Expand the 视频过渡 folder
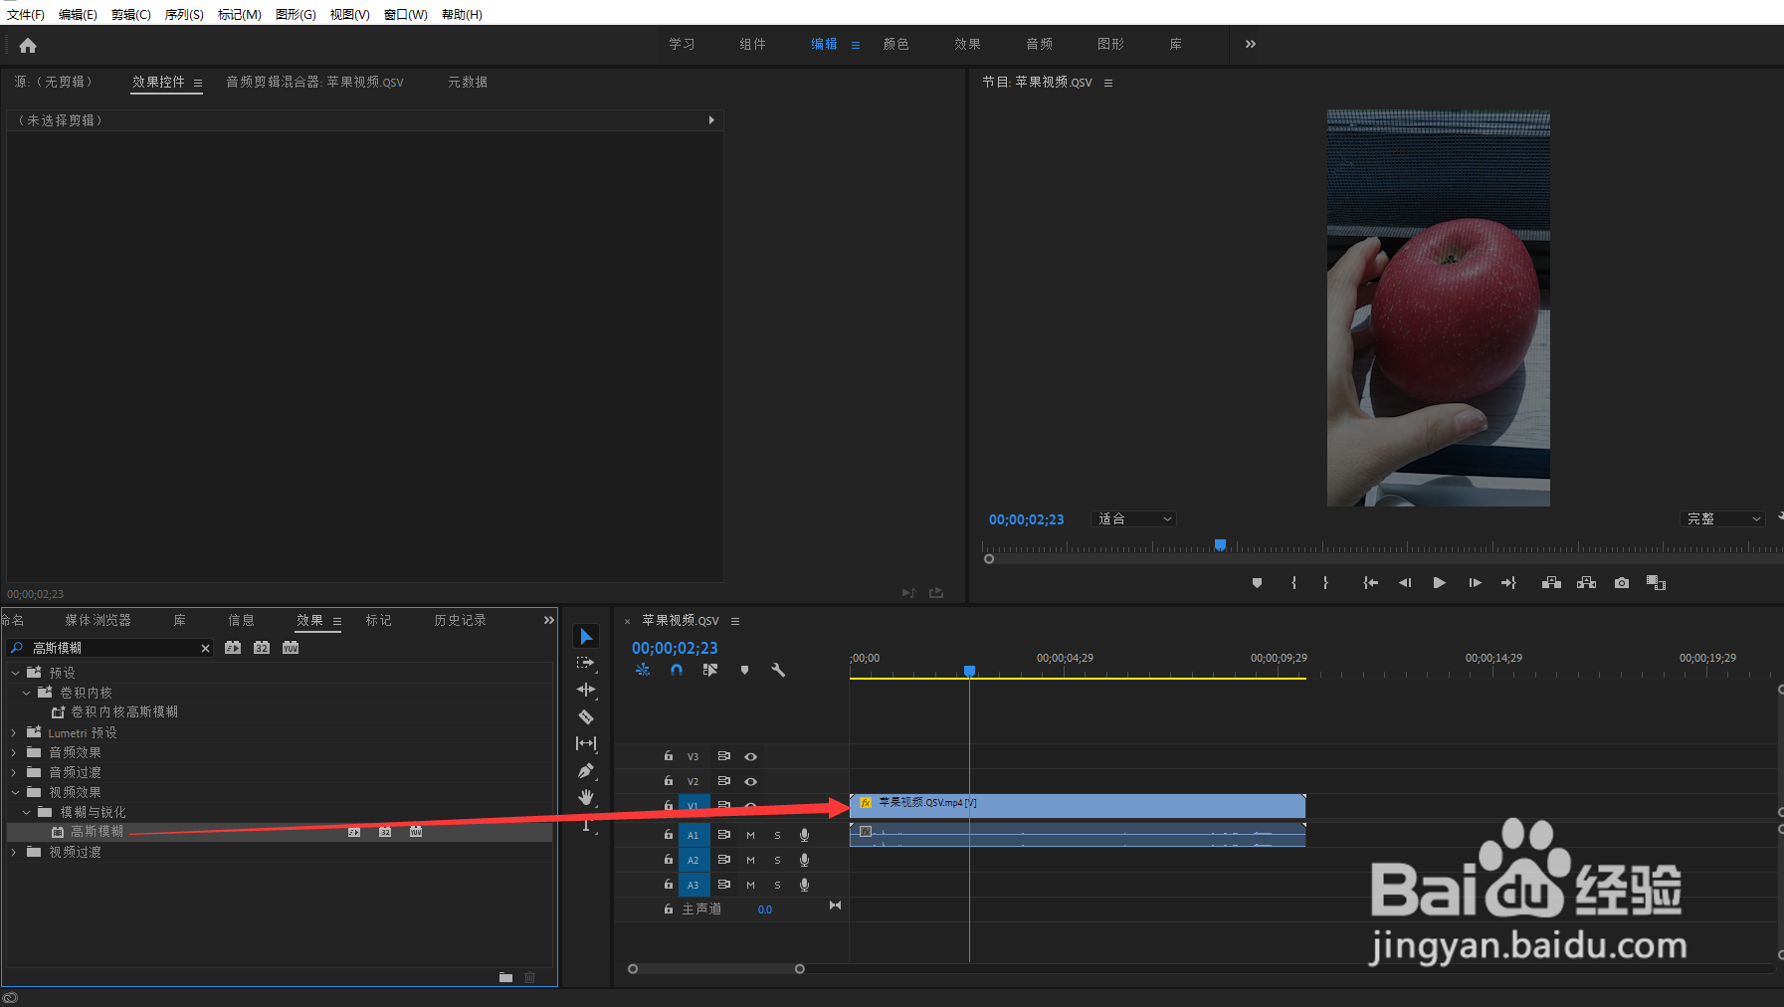 [14, 852]
